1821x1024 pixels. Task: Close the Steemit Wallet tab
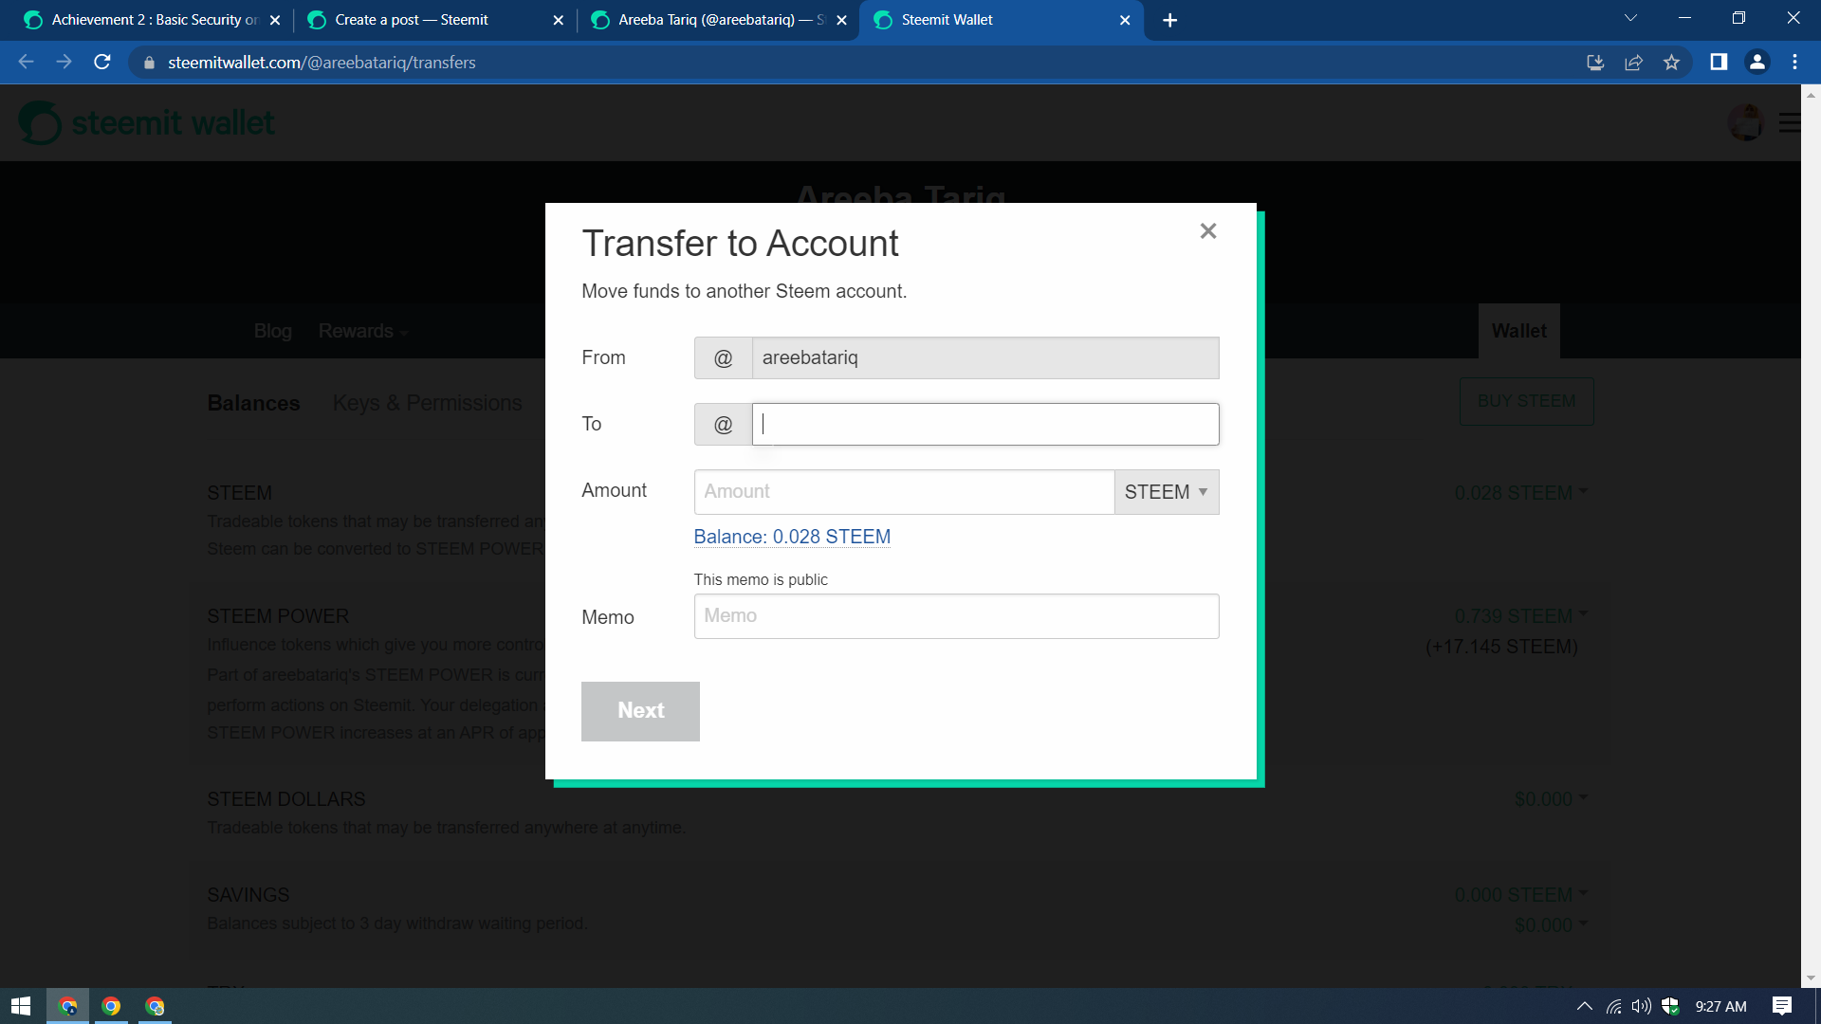pyautogui.click(x=1125, y=20)
